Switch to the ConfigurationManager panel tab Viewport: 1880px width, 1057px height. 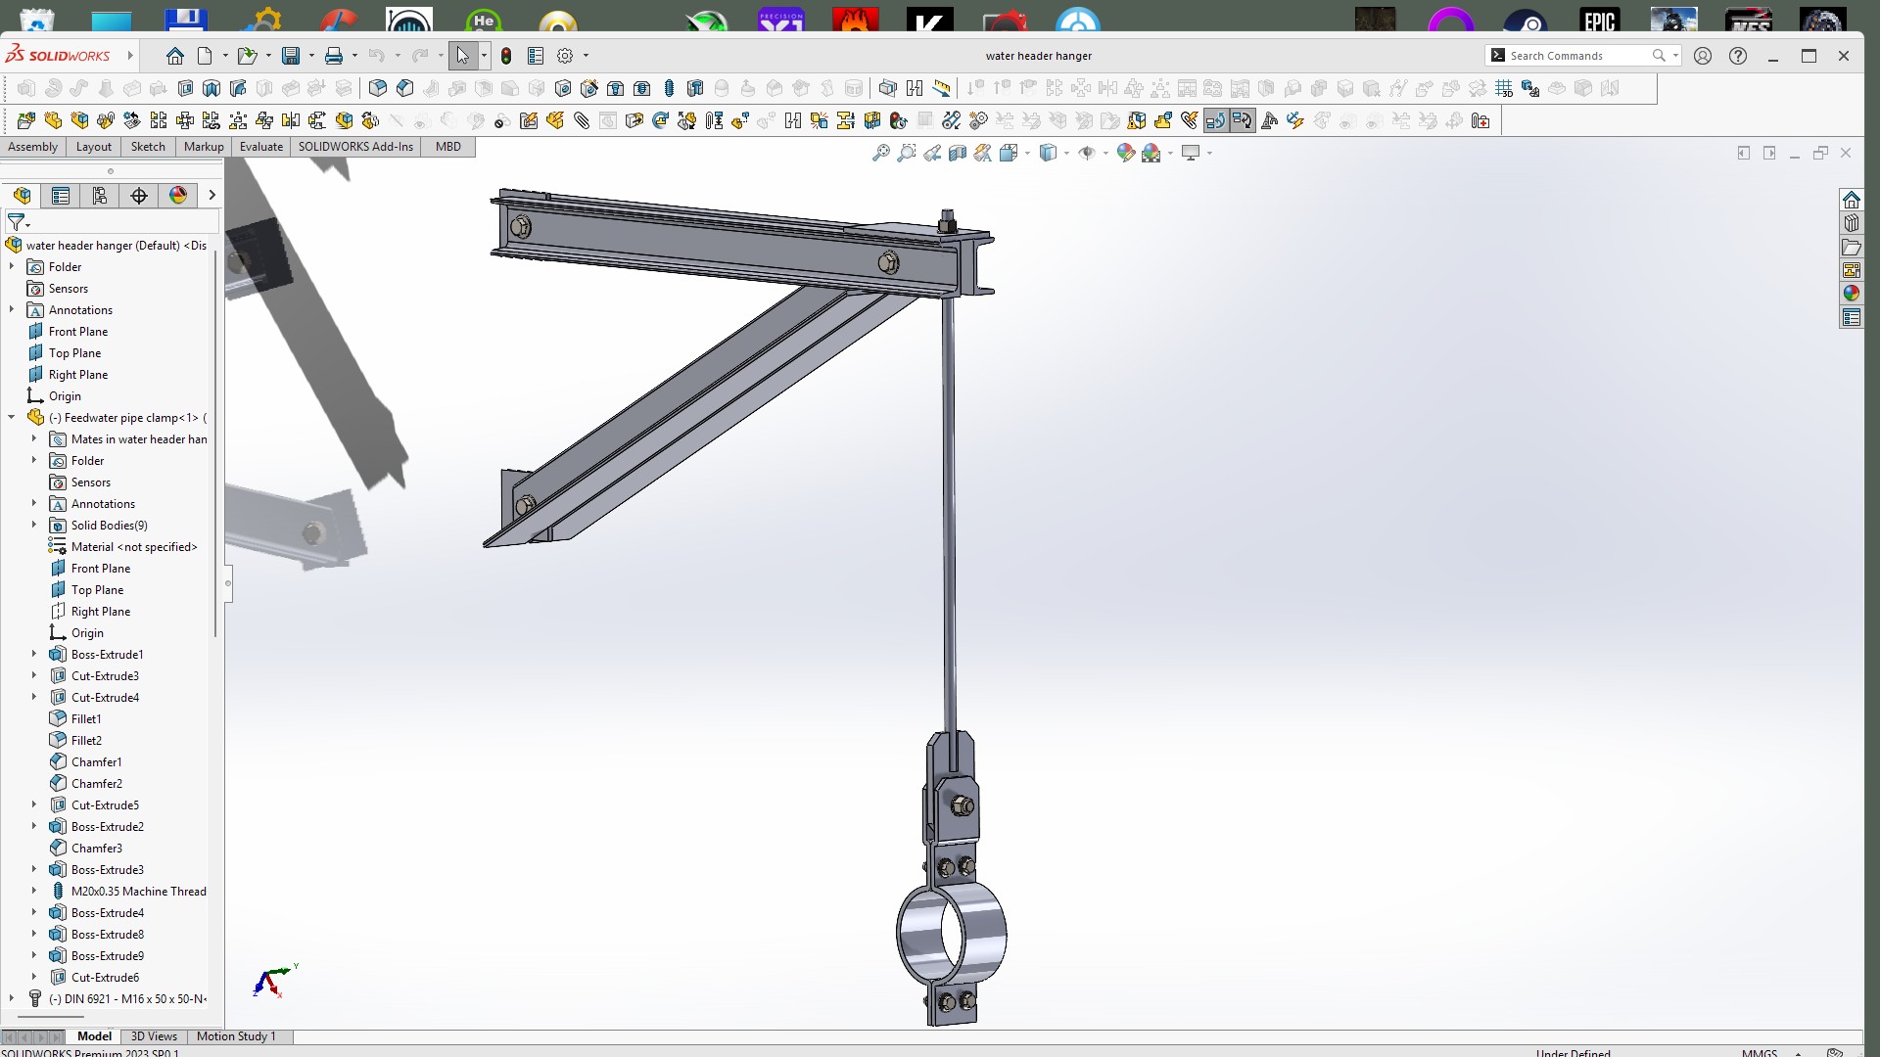100,196
